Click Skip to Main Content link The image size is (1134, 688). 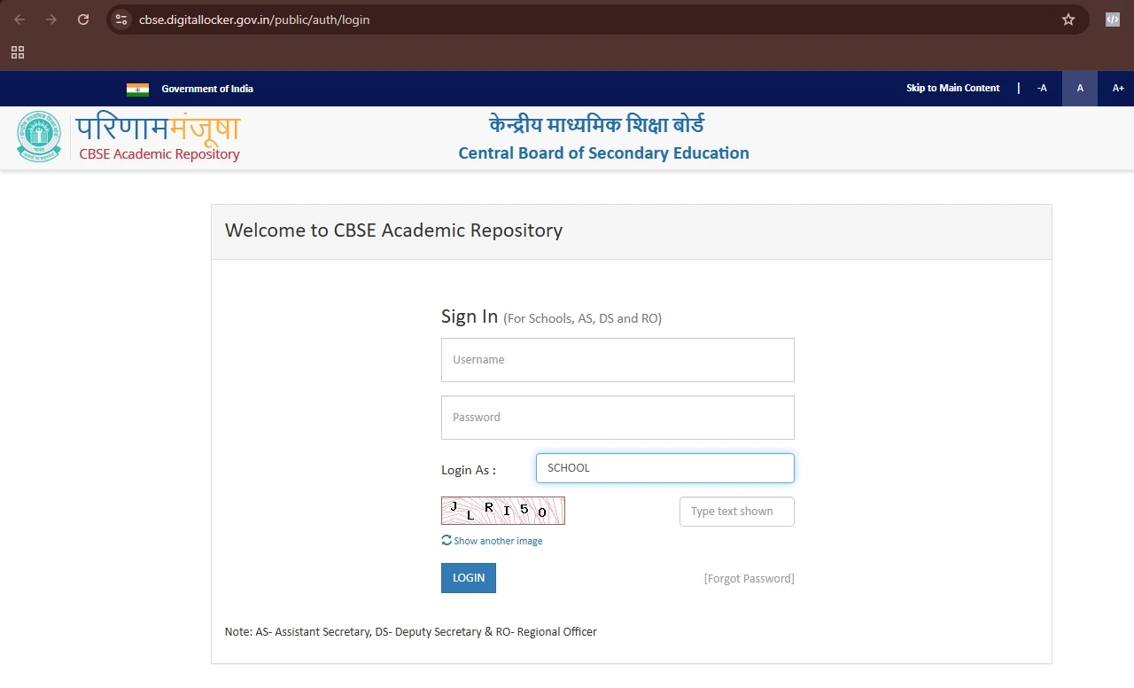click(952, 89)
